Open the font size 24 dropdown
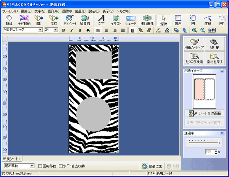Viewport: 229px width, 177px height. [x=55, y=30]
